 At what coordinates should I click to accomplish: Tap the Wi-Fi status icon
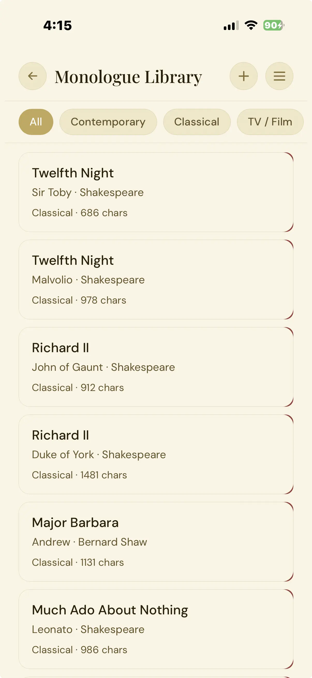(251, 25)
